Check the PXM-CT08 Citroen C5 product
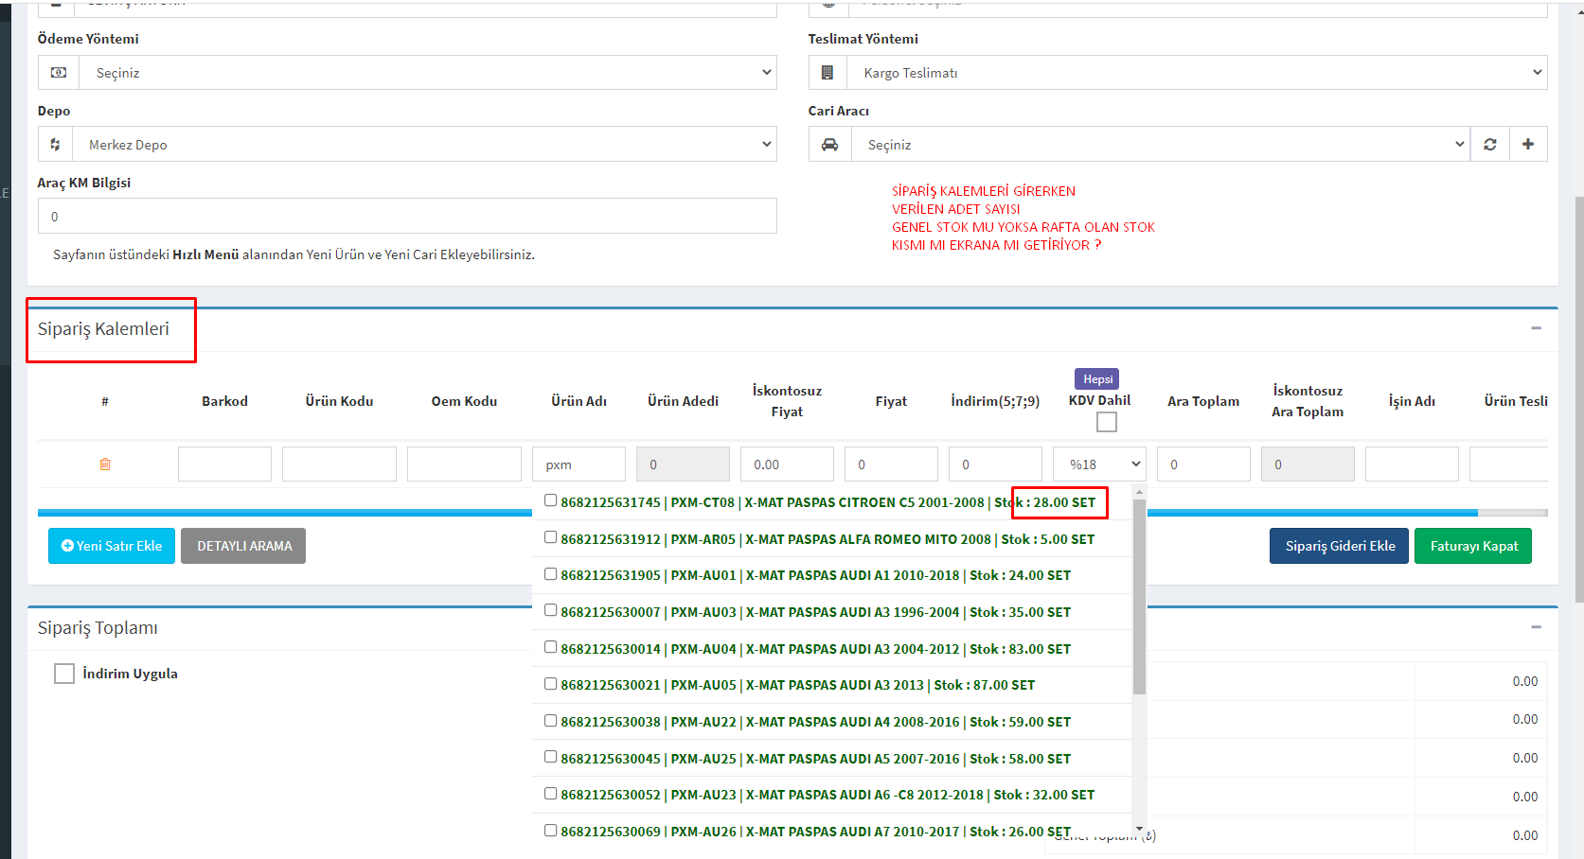The width and height of the screenshot is (1584, 859). tap(550, 500)
